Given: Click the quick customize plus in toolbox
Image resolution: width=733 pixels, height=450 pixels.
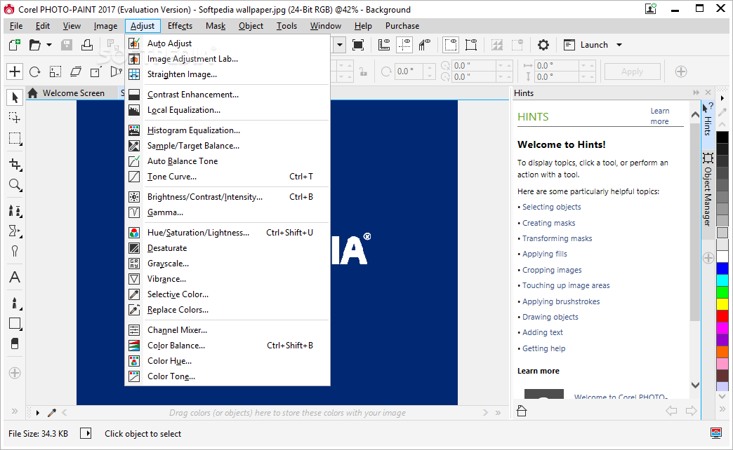Looking at the screenshot, I should (15, 373).
